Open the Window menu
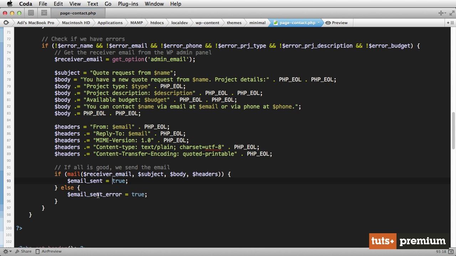 pyautogui.click(x=154, y=4)
